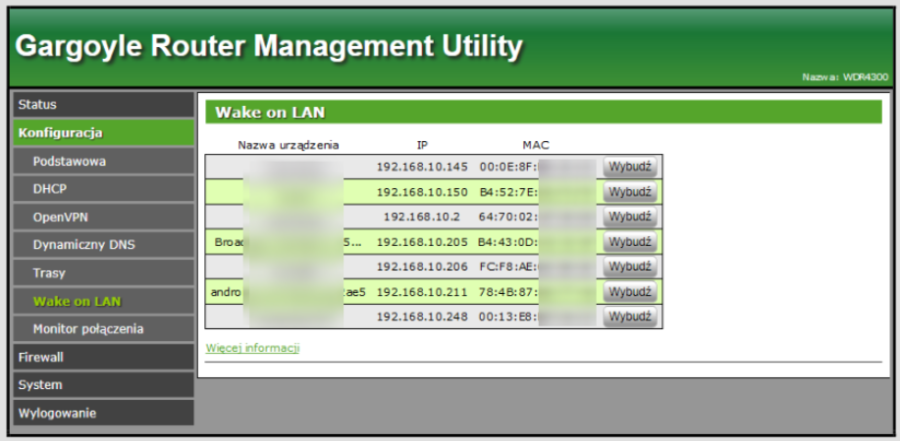Screen dimensions: 900x441
Task: Click Wybudź button for 192.168.10.2
Action: click(629, 217)
